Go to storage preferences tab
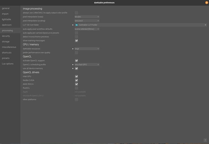This screenshot has width=209, height=144. click(x=10, y=42)
